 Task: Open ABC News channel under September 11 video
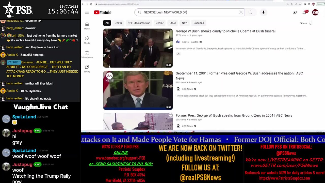tap(187, 89)
